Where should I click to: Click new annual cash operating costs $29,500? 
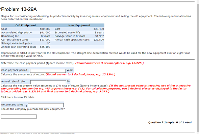pyautogui.click(x=99, y=40)
